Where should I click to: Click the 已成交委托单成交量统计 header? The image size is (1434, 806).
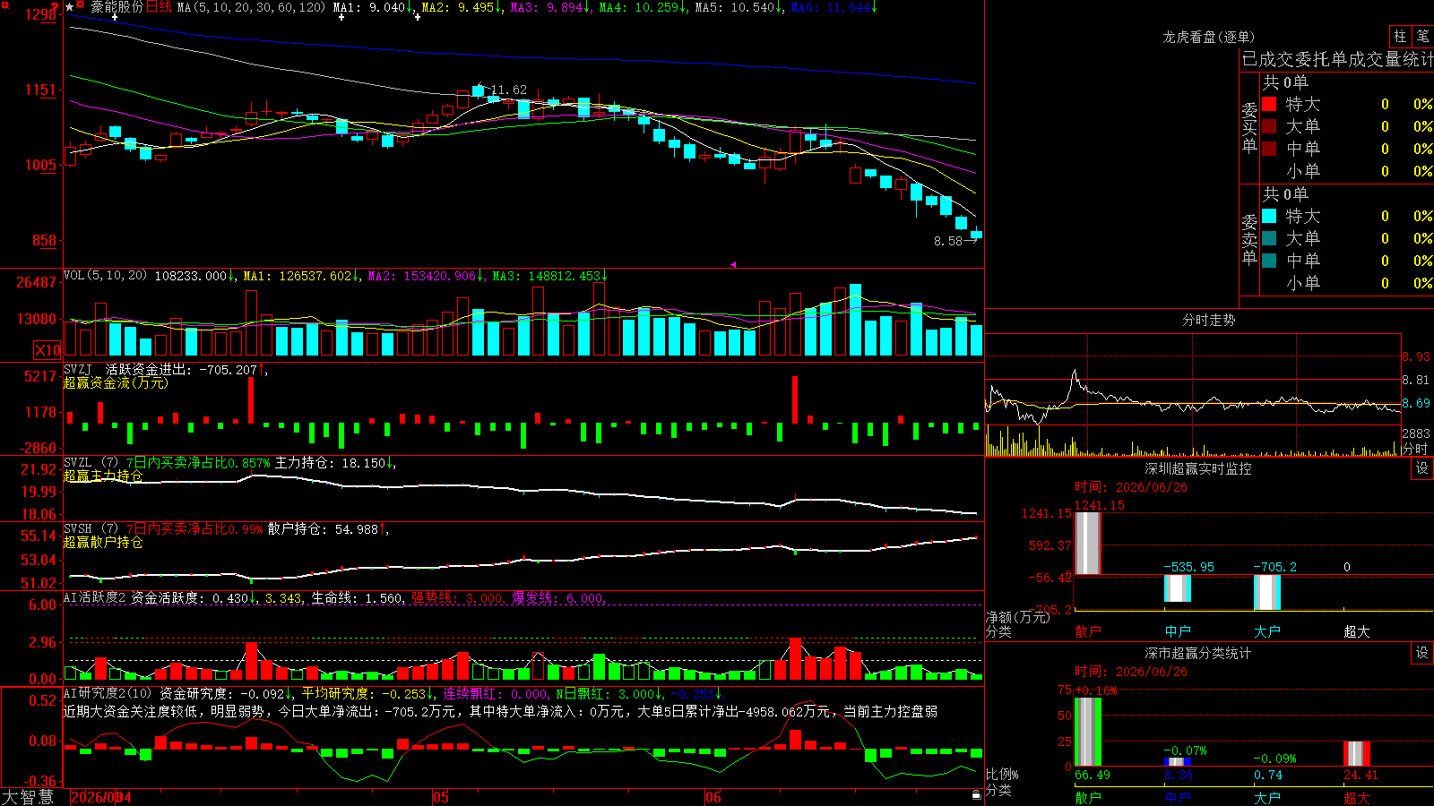click(x=1337, y=59)
